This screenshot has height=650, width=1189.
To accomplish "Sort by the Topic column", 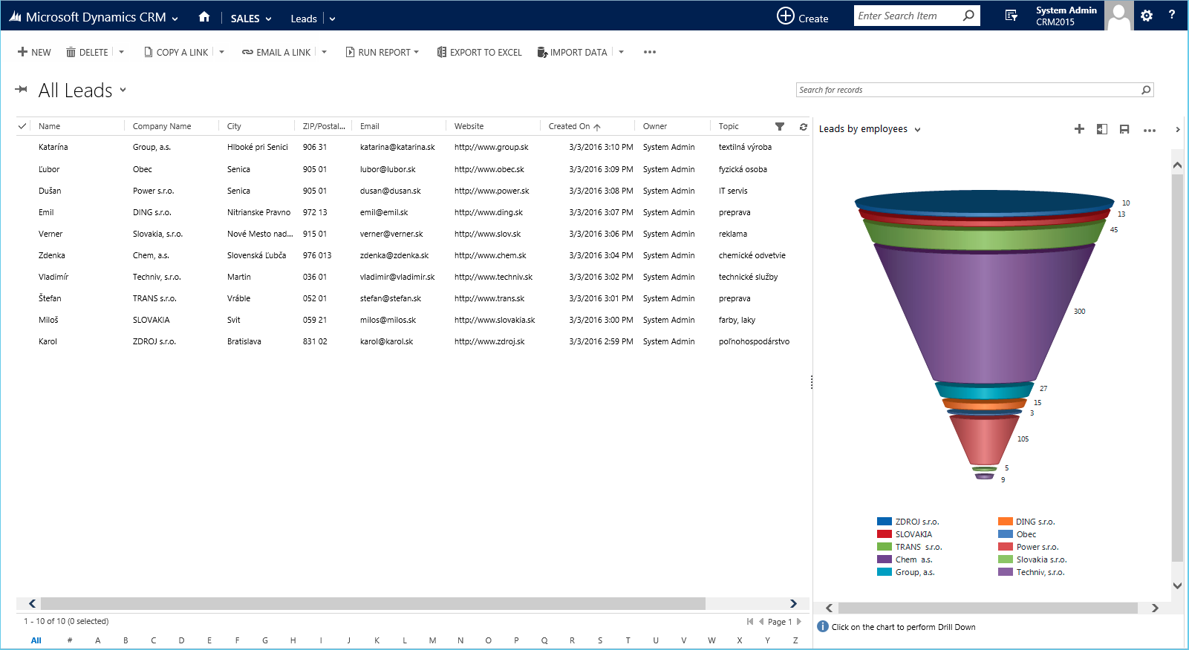I will click(x=729, y=126).
